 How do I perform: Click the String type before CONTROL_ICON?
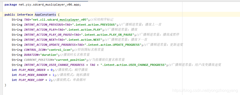coord(17,50)
